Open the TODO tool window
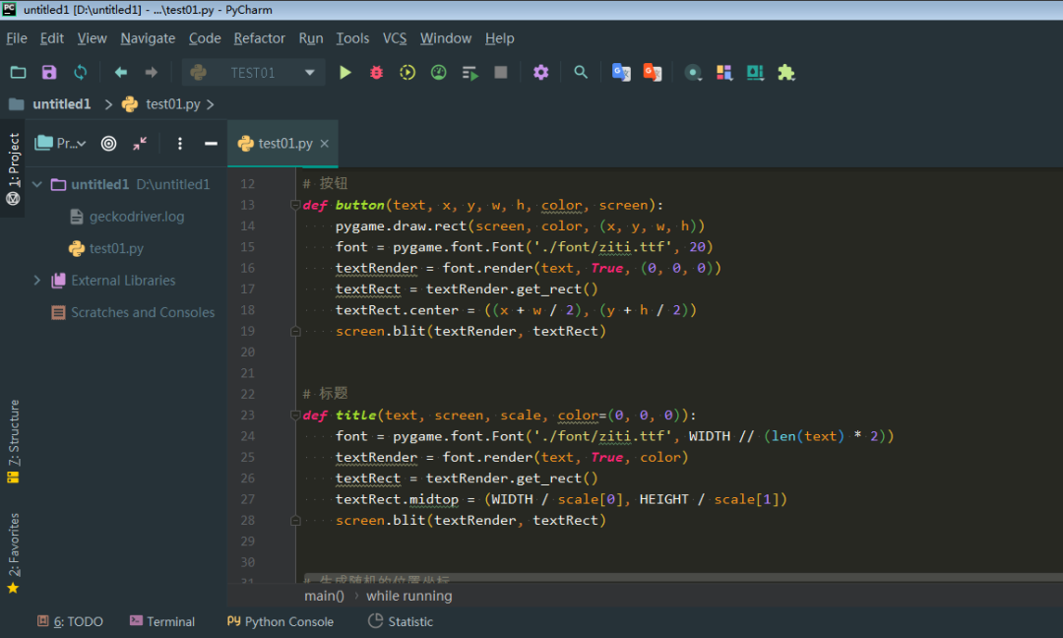This screenshot has height=638, width=1063. tap(70, 621)
